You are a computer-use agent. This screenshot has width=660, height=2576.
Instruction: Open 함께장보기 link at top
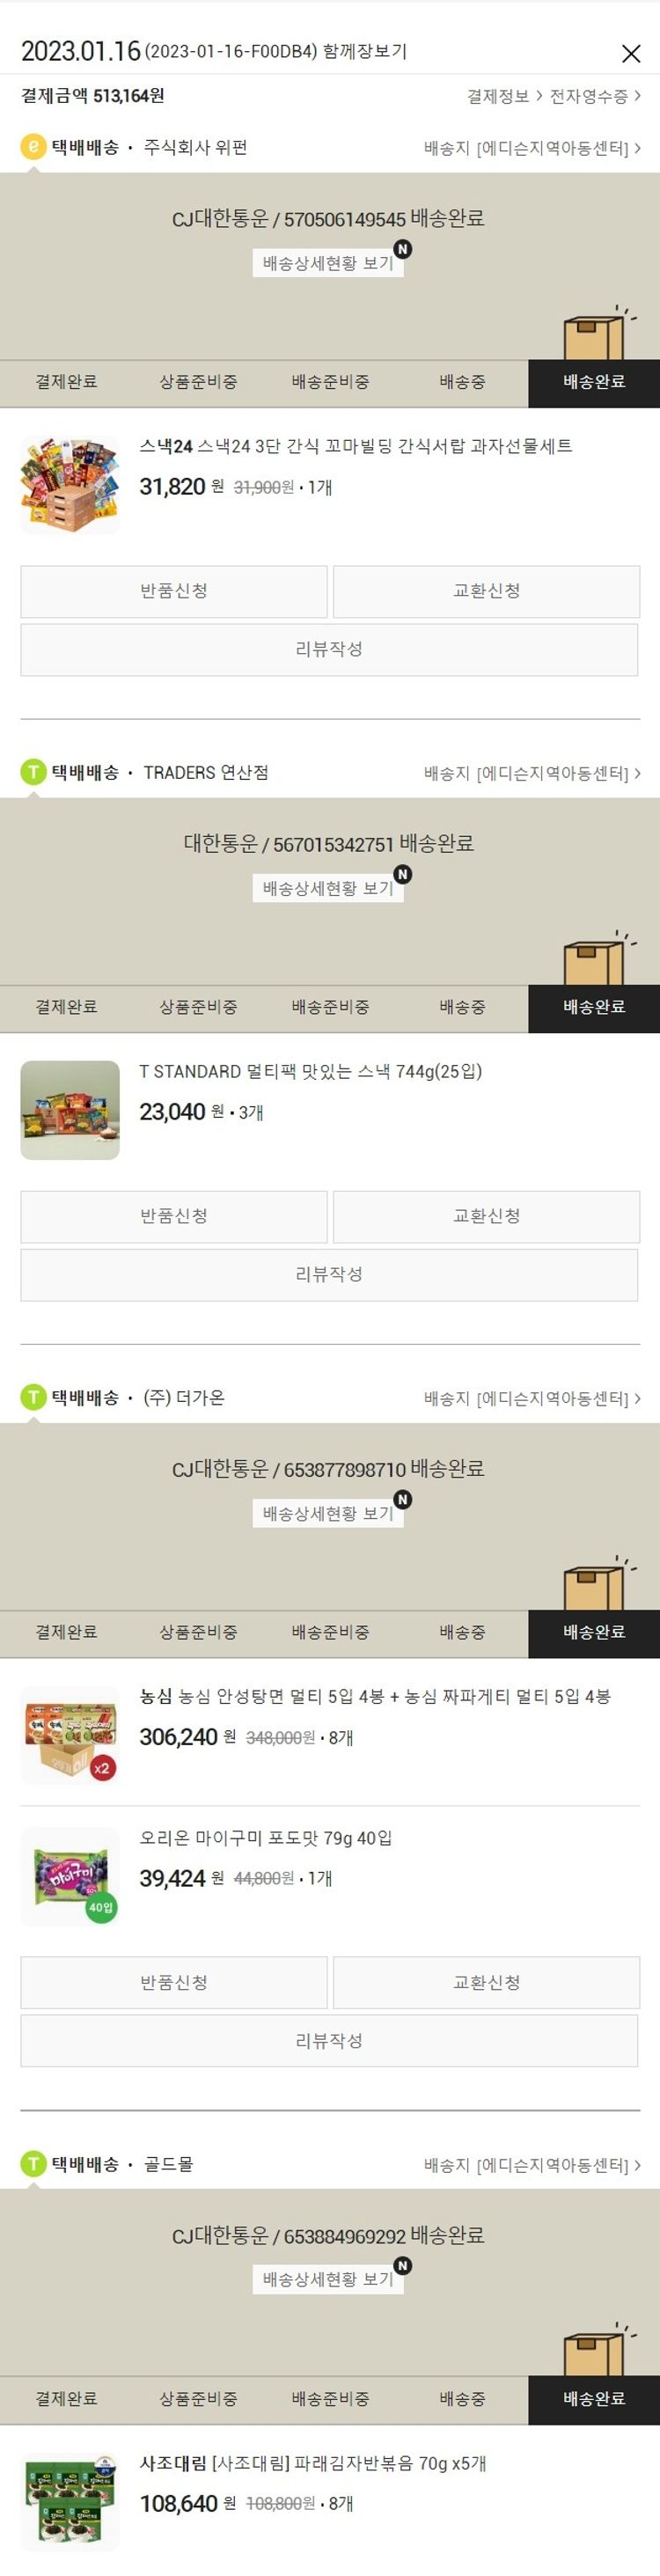coord(364,51)
